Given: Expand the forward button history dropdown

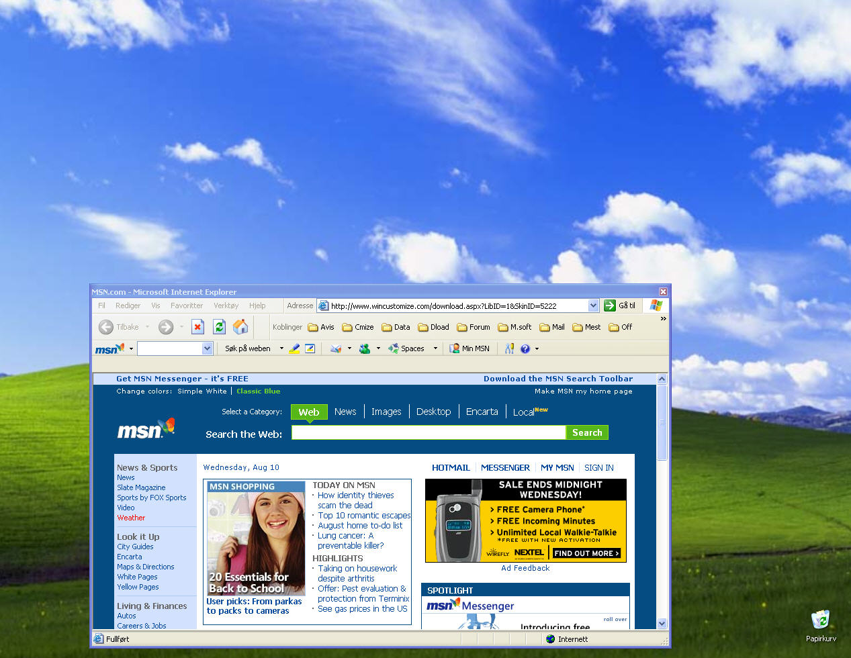Looking at the screenshot, I should [x=181, y=327].
